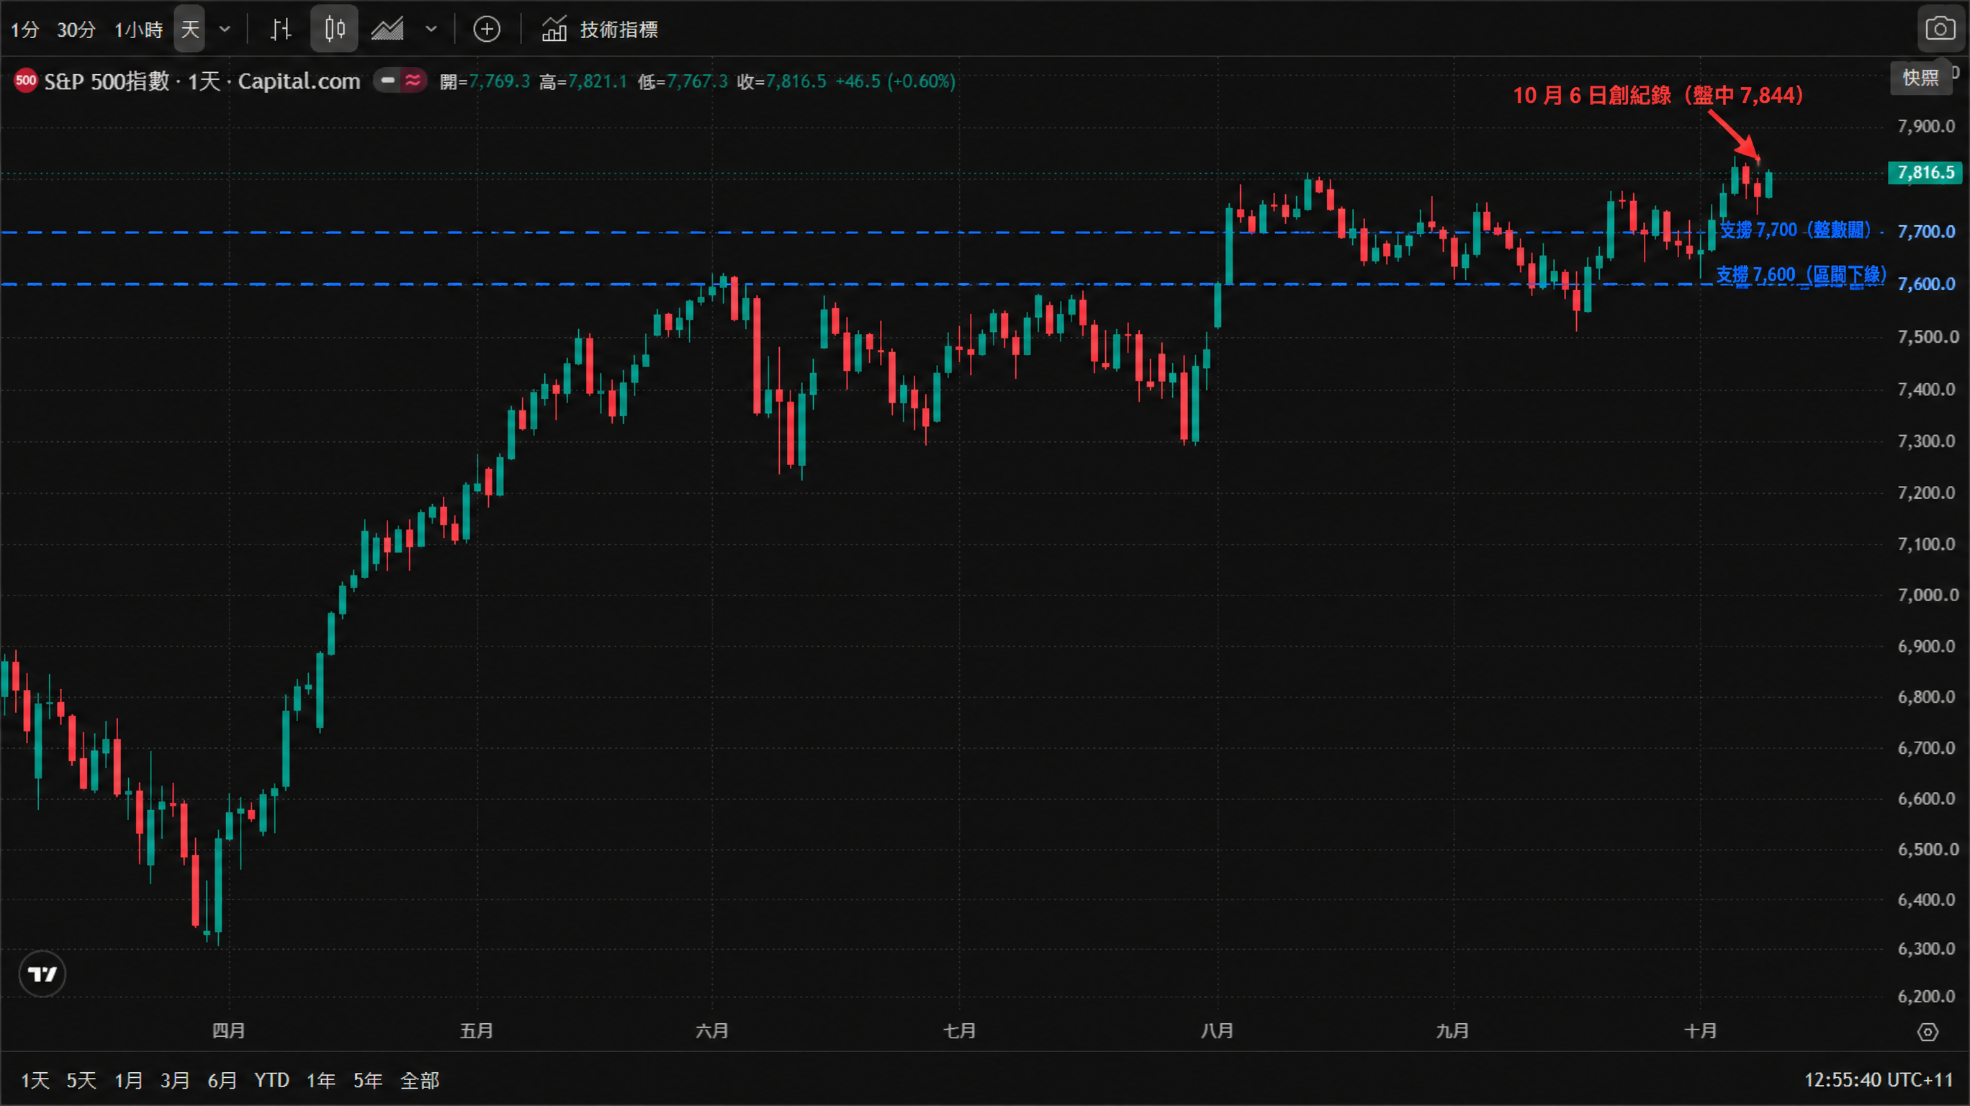The image size is (1970, 1106).
Task: Click the 7,900.0 price axis label
Action: click(x=1925, y=126)
